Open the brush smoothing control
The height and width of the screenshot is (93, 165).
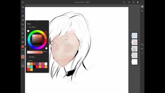tap(23, 61)
